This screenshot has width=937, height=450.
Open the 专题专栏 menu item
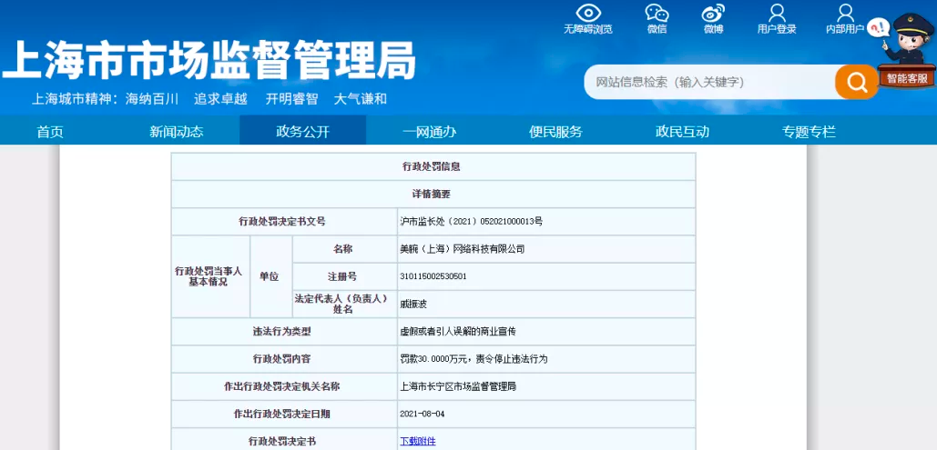point(809,132)
